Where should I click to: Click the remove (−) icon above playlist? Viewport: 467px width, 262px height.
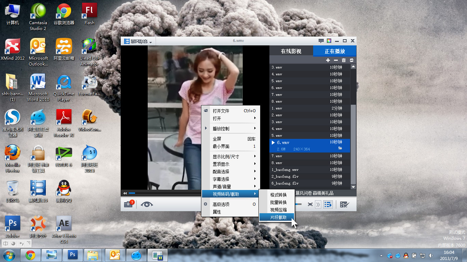coord(336,60)
